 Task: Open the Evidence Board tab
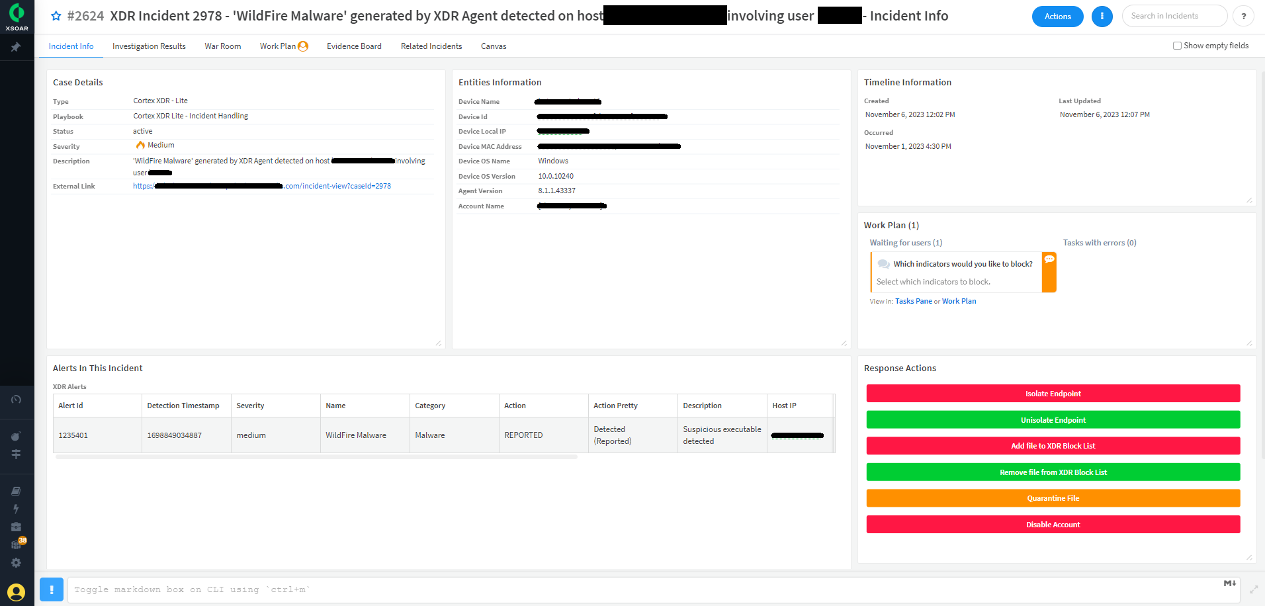pyautogui.click(x=354, y=46)
